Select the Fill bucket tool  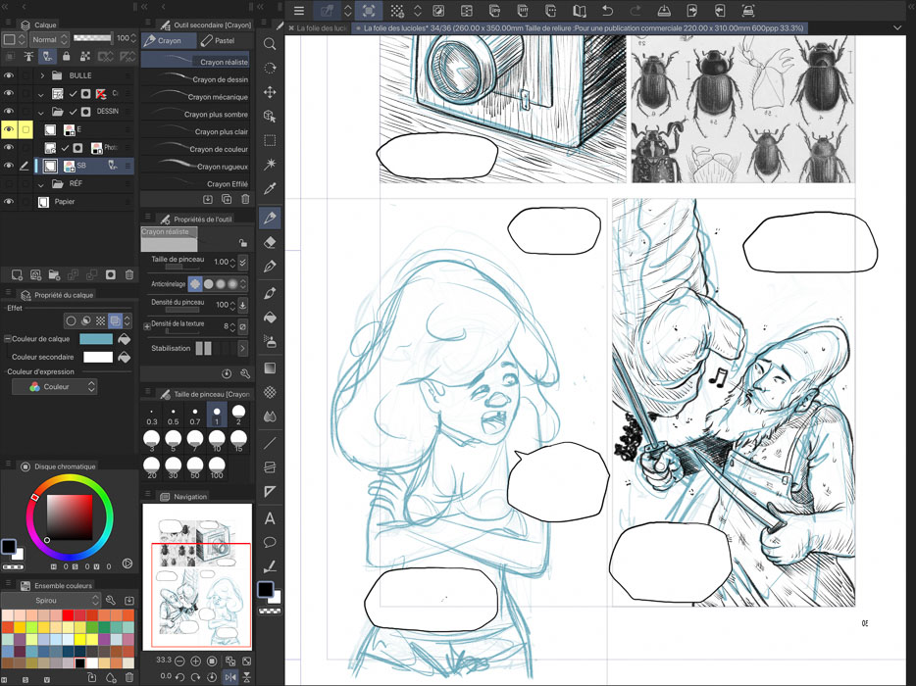270,318
